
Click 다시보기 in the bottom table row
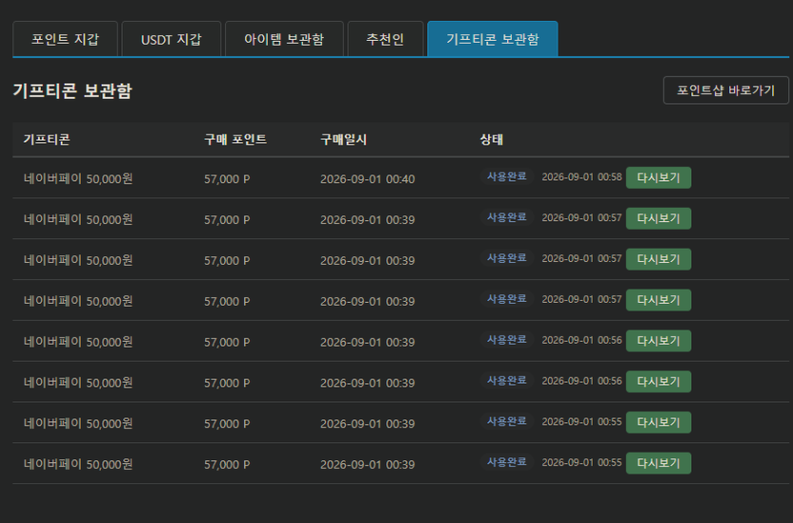click(x=658, y=463)
